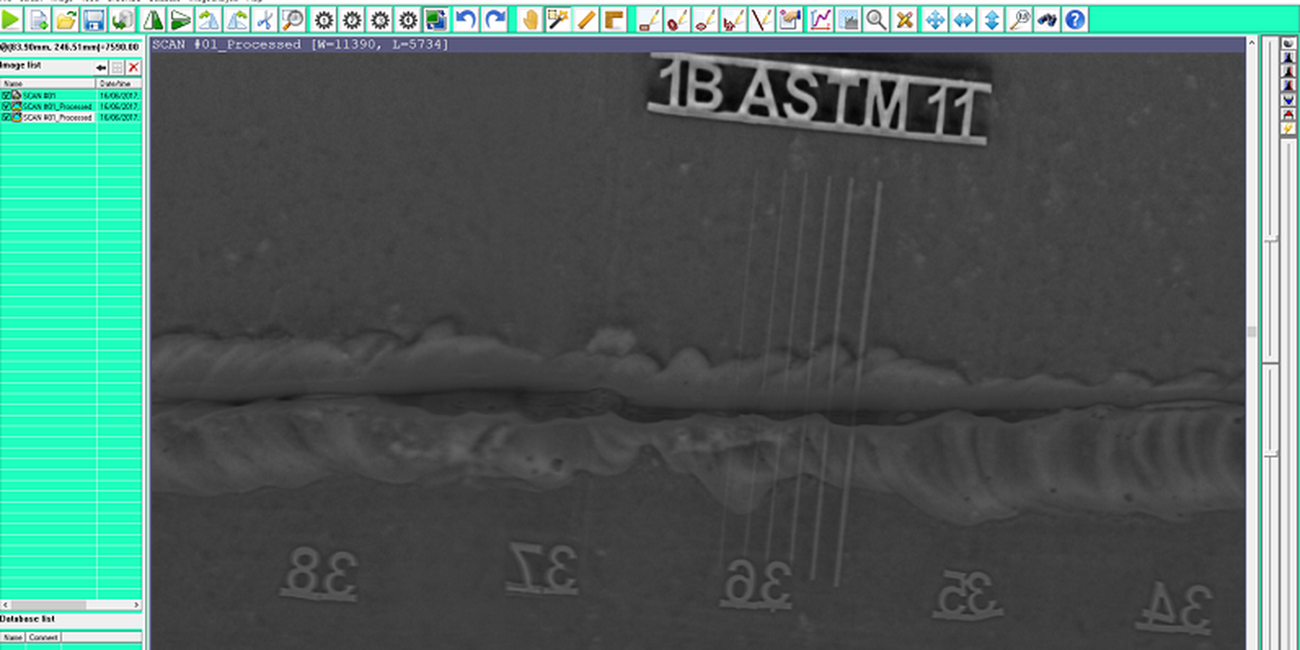Click grid view icon in Image list header

coord(117,67)
